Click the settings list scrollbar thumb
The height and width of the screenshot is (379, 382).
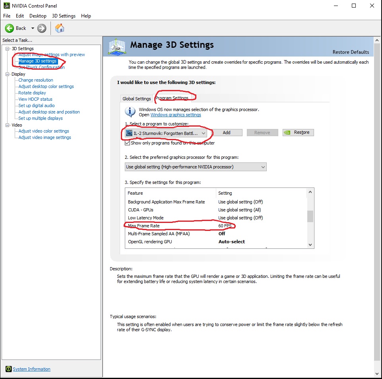click(x=310, y=217)
